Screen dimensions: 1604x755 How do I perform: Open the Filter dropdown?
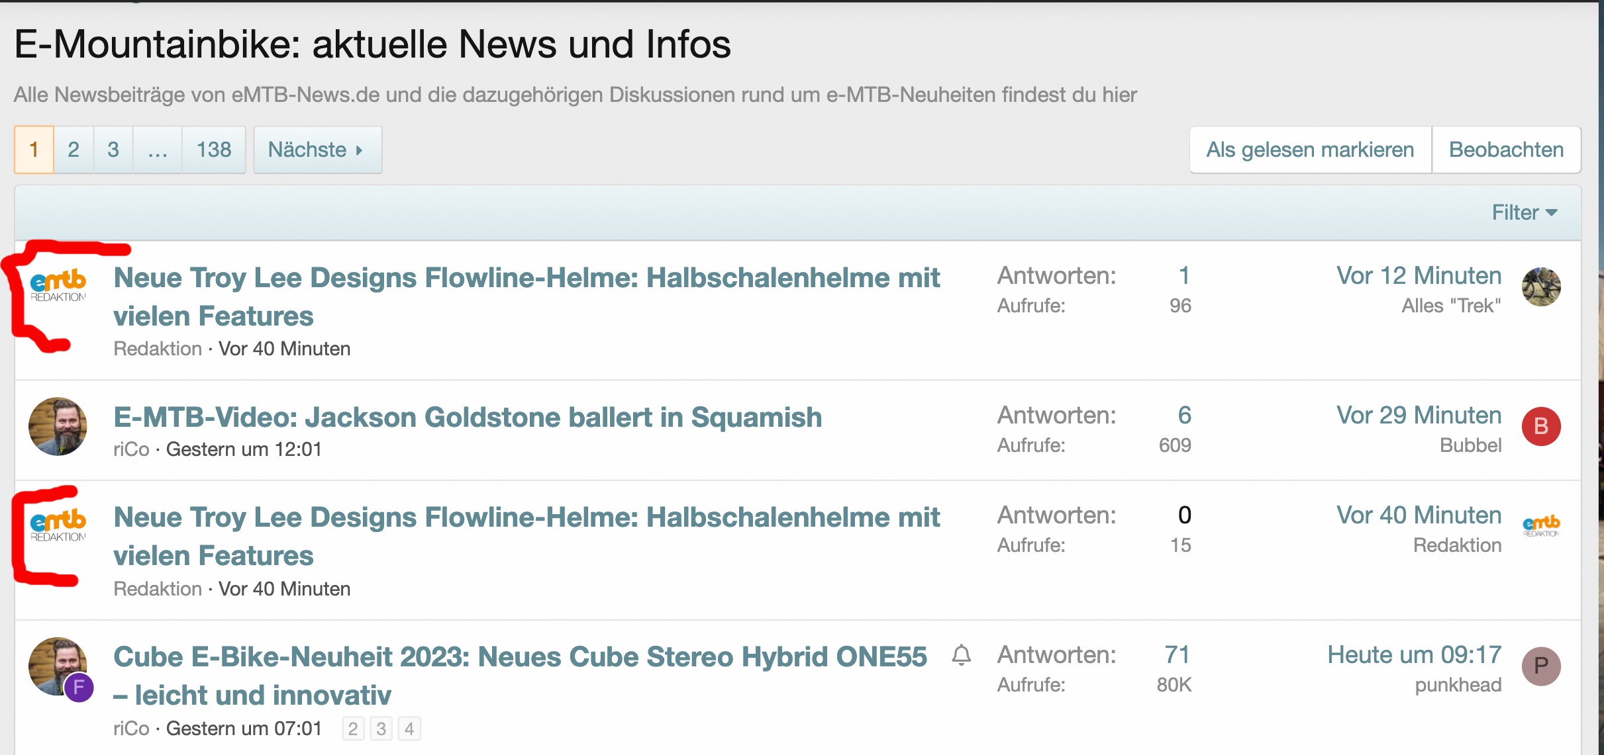[1524, 212]
